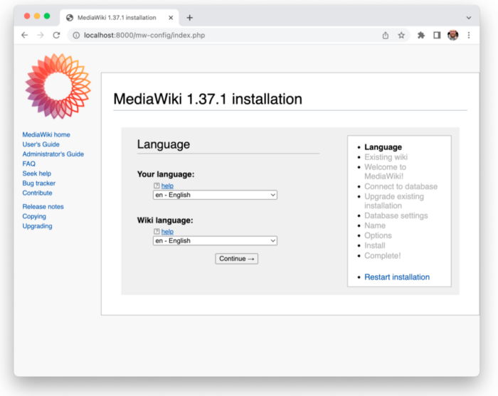The width and height of the screenshot is (498, 396).
Task: Click the localhost address bar field
Action: pyautogui.click(x=213, y=35)
